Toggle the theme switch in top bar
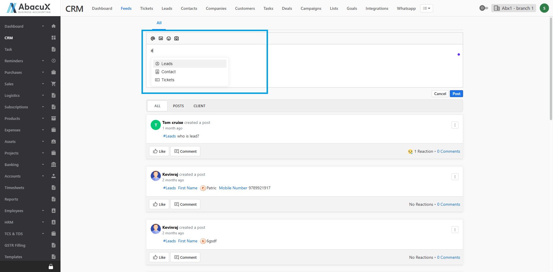The height and width of the screenshot is (272, 553). (484, 8)
